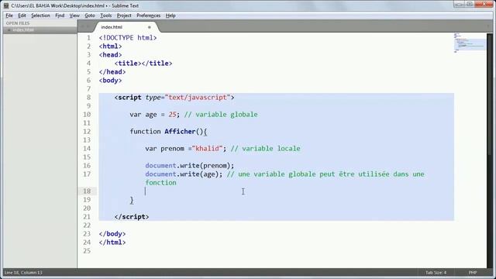Click line number 25 in the gutter
Image resolution: width=496 pixels, height=279 pixels.
[87, 251]
